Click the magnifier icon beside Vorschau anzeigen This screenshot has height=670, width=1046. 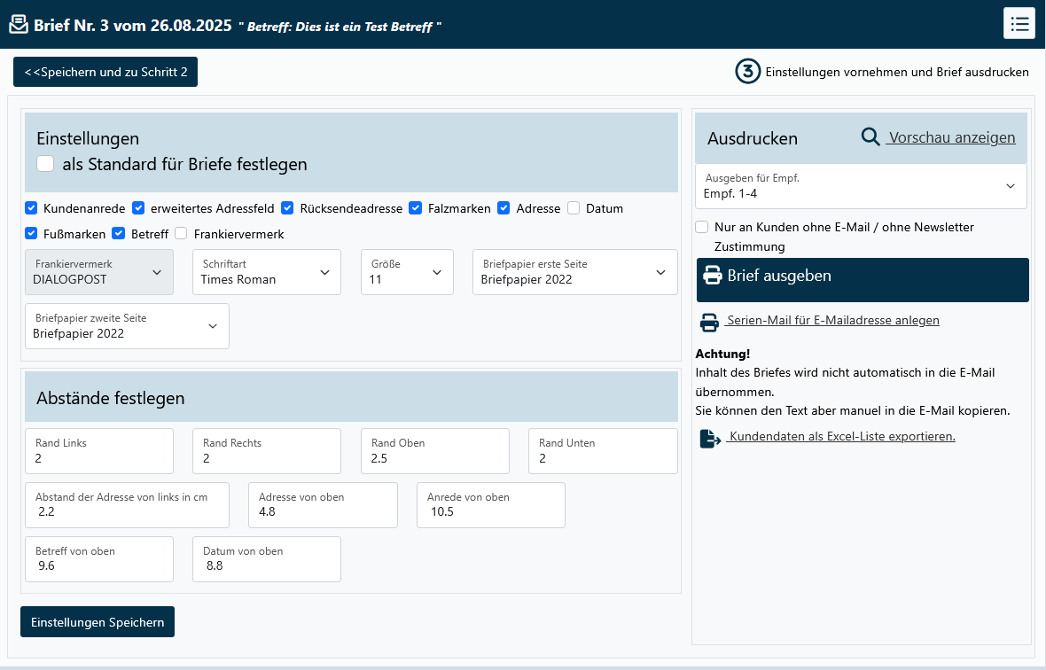point(870,137)
